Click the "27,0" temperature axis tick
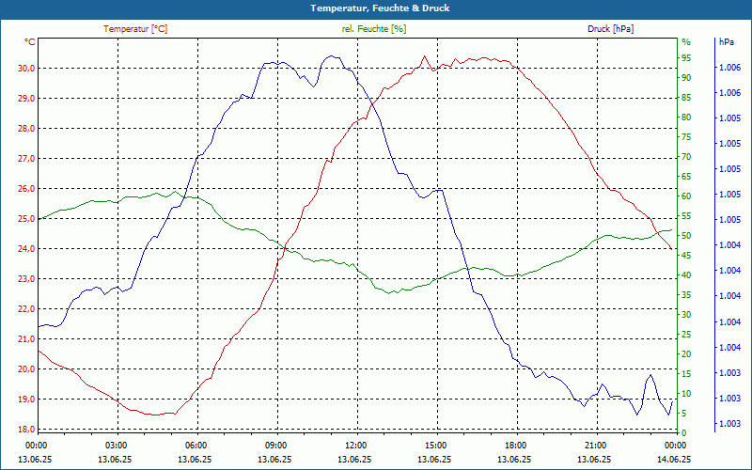 [x=26, y=158]
